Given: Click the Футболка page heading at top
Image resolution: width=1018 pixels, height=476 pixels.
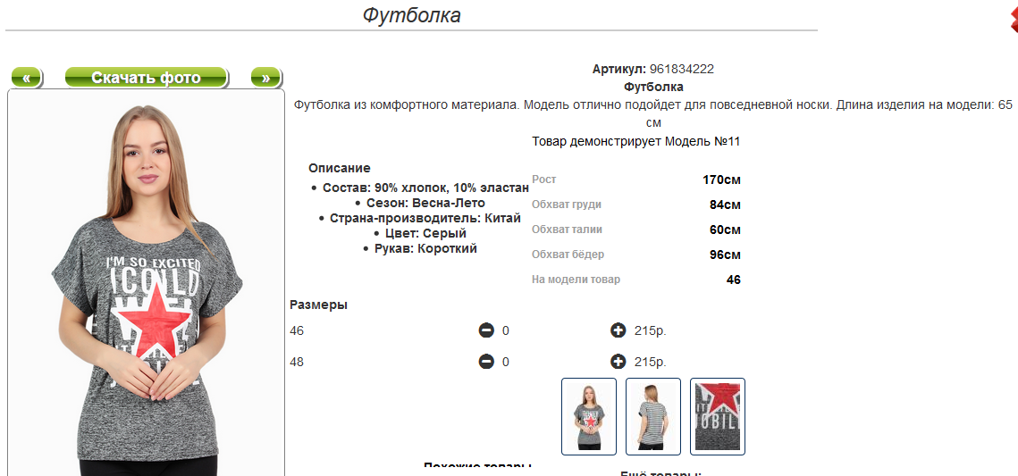Looking at the screenshot, I should tap(411, 15).
